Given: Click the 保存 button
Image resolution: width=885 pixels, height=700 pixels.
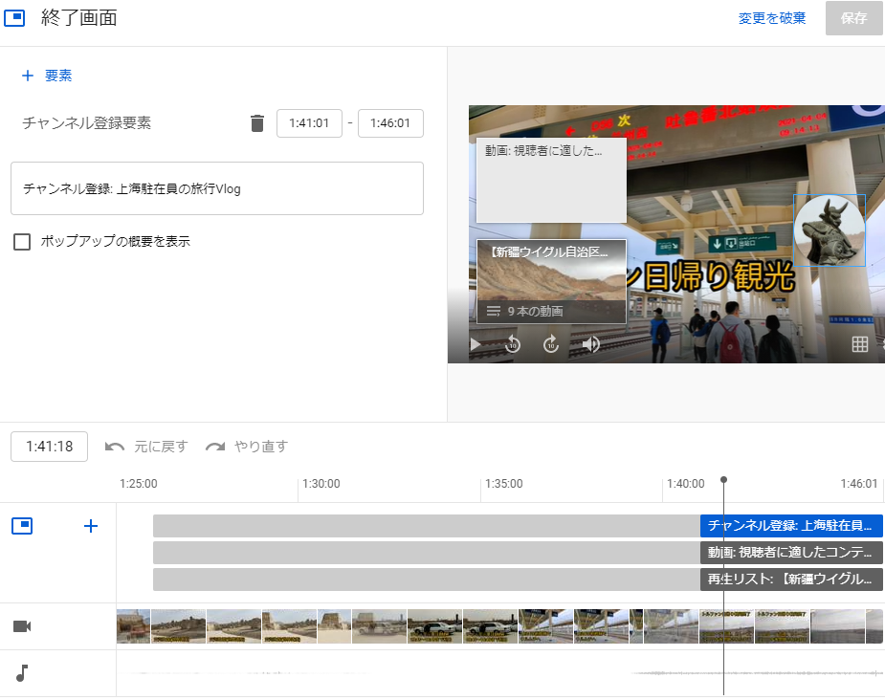Looking at the screenshot, I should [x=854, y=18].
